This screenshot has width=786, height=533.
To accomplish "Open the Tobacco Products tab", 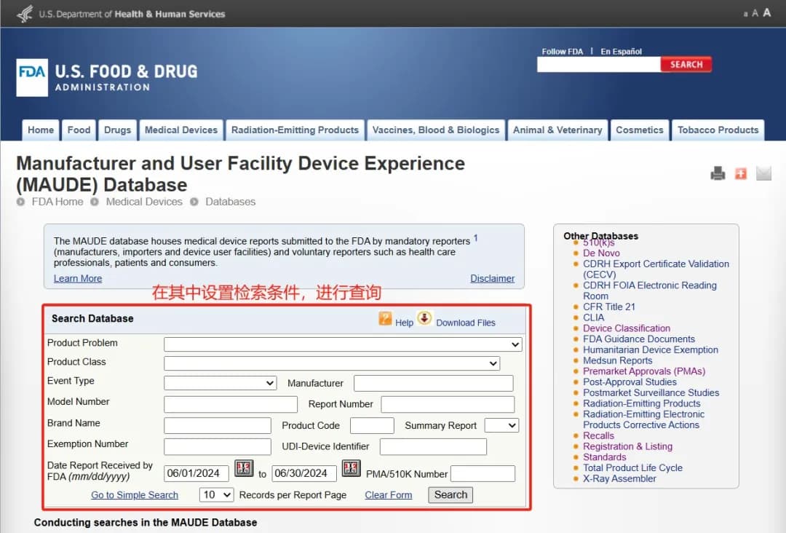I will tap(718, 130).
